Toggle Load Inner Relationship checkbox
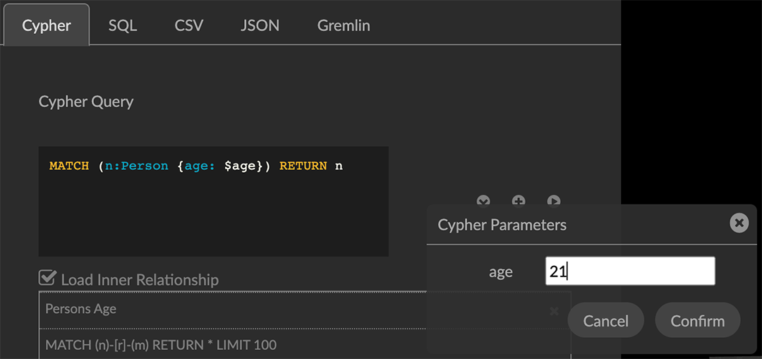 (48, 279)
